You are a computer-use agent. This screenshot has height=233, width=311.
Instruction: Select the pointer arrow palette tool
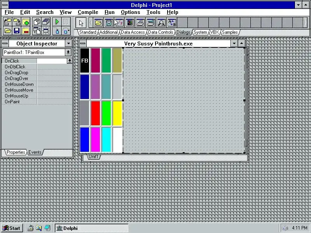pos(81,23)
